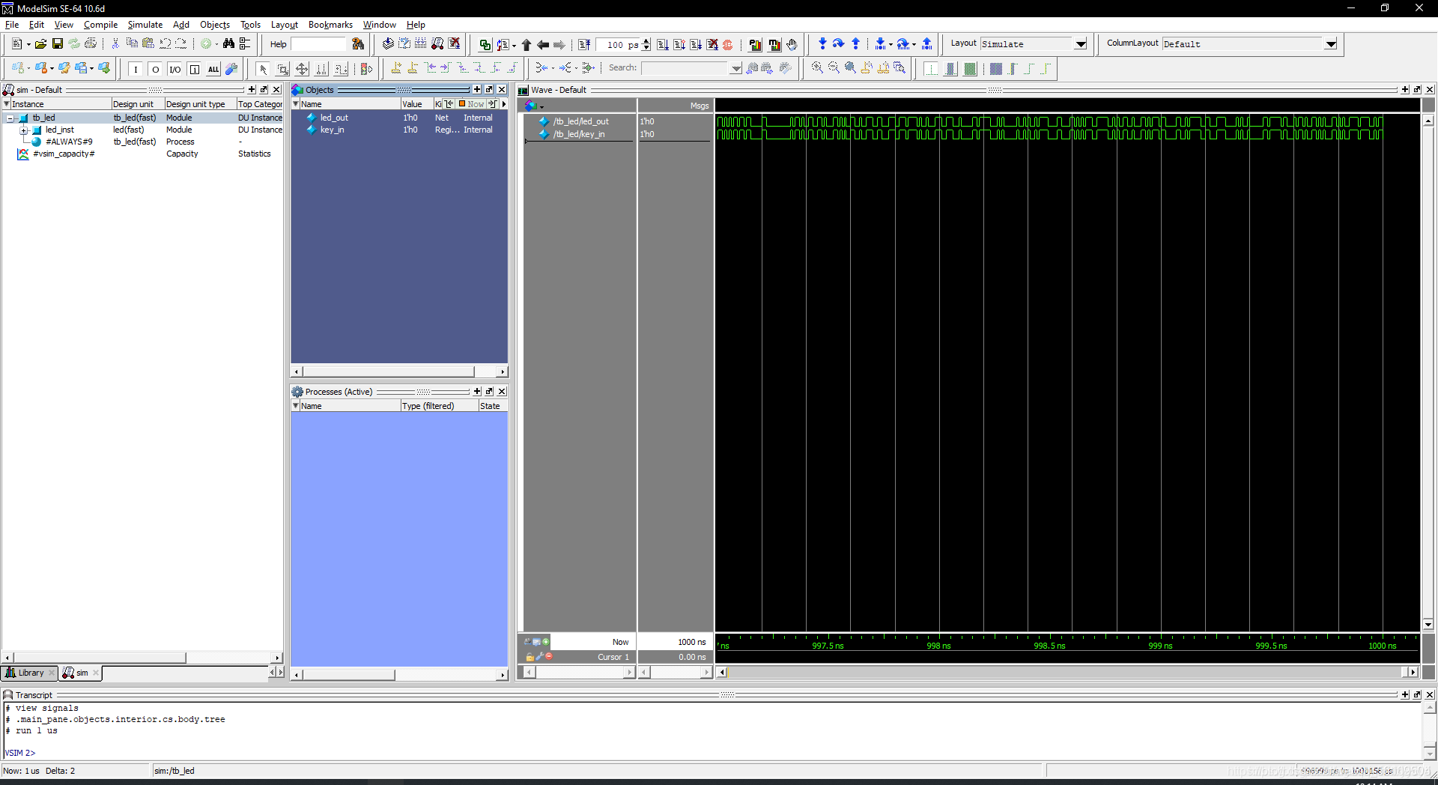Screen dimensions: 1438x785
Task: Click the Find binoculars icon
Action: click(228, 44)
